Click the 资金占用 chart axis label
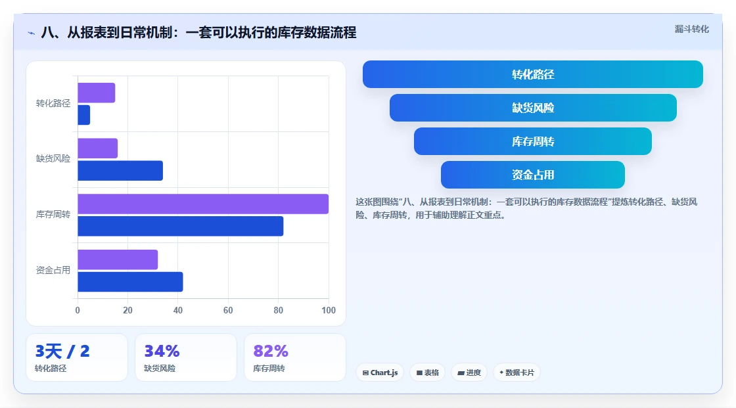This screenshot has width=736, height=408. (x=53, y=270)
